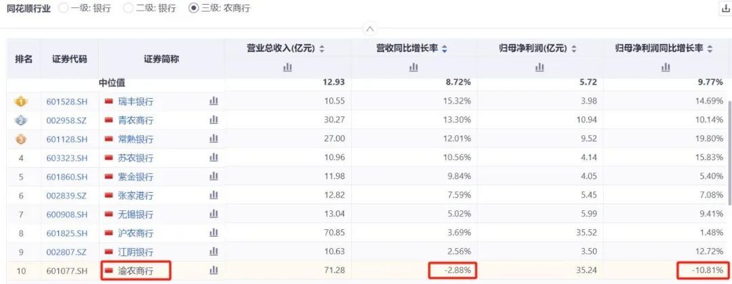Open chart icon for 渝农商行 row
Image resolution: width=732 pixels, height=284 pixels.
pyautogui.click(x=213, y=270)
